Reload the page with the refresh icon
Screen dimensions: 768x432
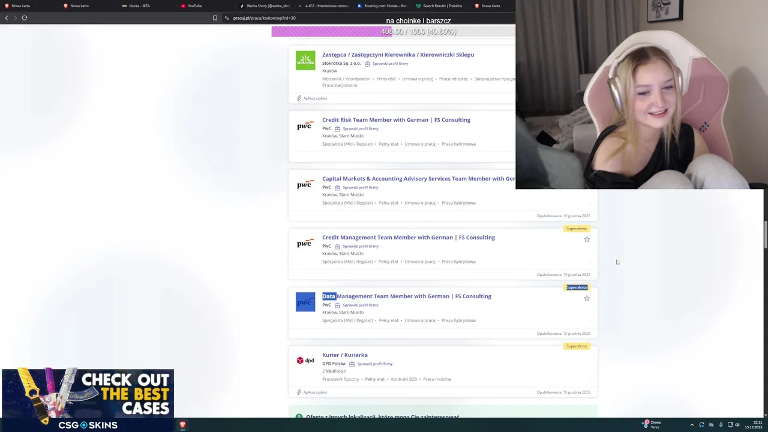pos(25,18)
